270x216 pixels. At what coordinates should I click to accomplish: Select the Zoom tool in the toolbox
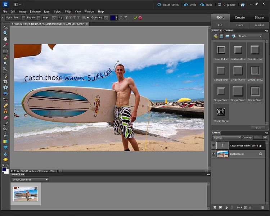(x=5, y=33)
